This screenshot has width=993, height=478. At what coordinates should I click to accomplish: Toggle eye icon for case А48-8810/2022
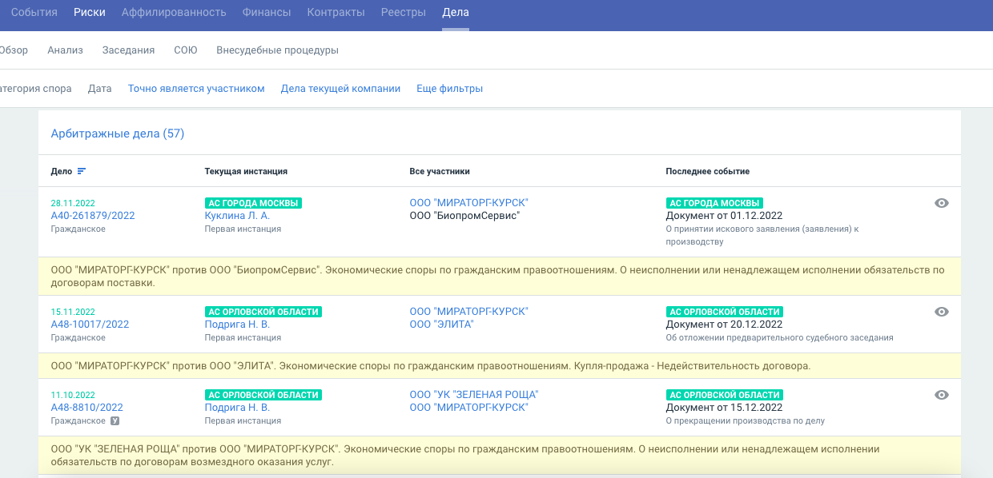pyautogui.click(x=942, y=395)
